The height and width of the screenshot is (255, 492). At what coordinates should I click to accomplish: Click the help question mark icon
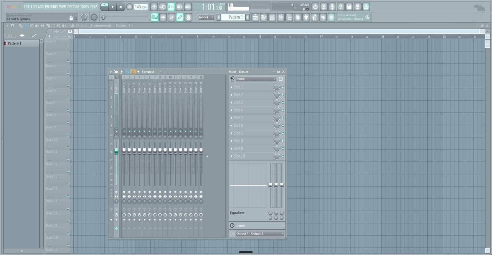341,7
